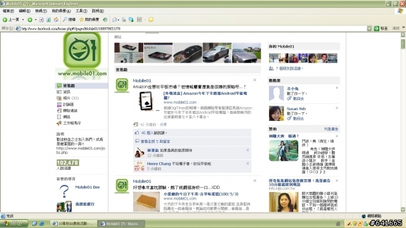Open the 編輯(E) Edit menu
This screenshot has height=228, width=406.
point(24,11)
